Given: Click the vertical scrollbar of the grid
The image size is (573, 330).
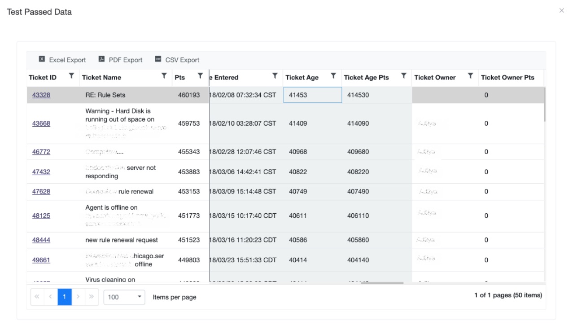Looking at the screenshot, I should 545,104.
